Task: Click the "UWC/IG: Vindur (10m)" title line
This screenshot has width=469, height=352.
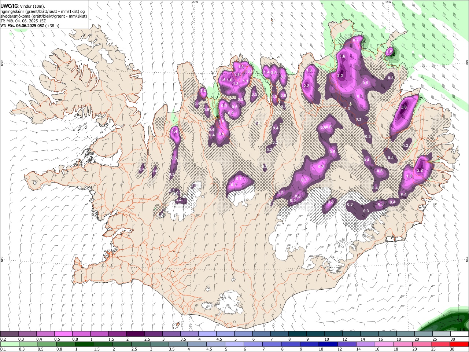Action: (23, 6)
